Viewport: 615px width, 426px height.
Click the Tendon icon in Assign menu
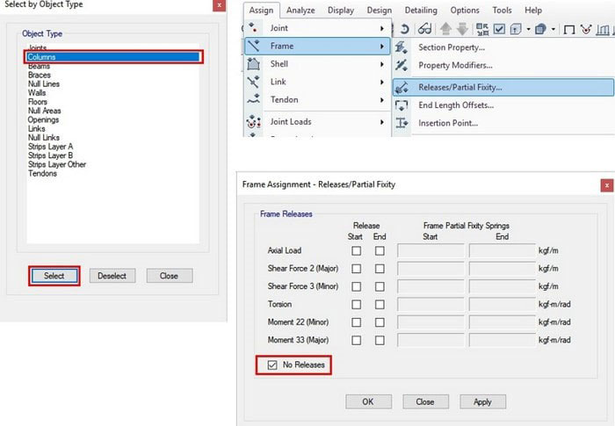[x=254, y=100]
